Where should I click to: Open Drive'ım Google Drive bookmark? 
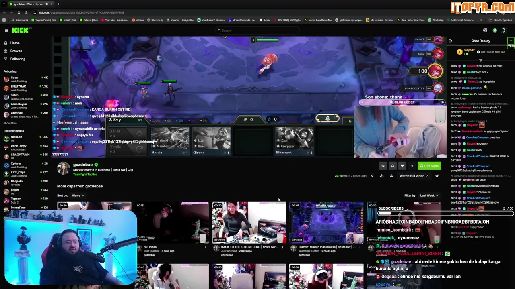179,20
